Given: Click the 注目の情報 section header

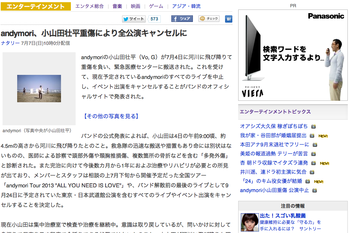Looking at the screenshot, I should pyautogui.click(x=293, y=206).
